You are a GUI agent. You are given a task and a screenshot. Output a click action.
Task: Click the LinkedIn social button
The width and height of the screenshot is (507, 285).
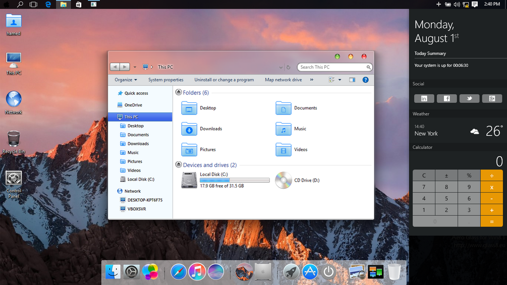pos(424,98)
